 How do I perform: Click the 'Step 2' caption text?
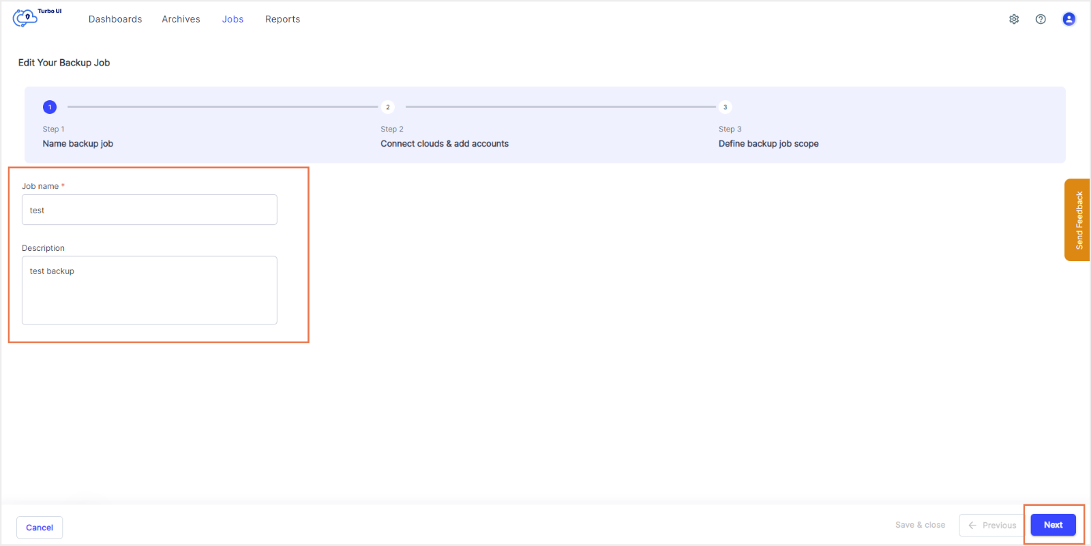(392, 129)
